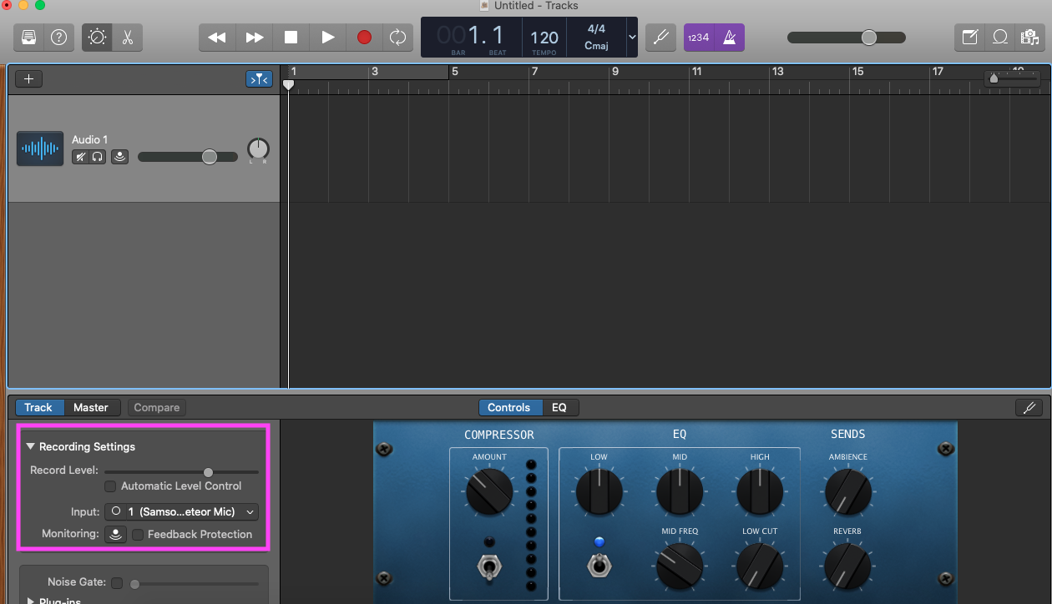Open the Input source dropdown
The image size is (1052, 604).
(181, 511)
